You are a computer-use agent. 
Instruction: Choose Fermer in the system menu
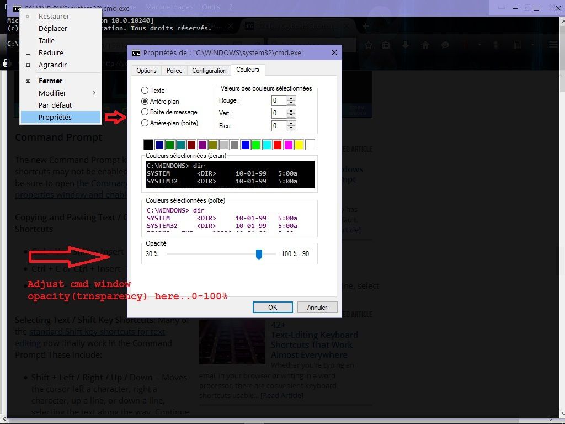coord(61,81)
